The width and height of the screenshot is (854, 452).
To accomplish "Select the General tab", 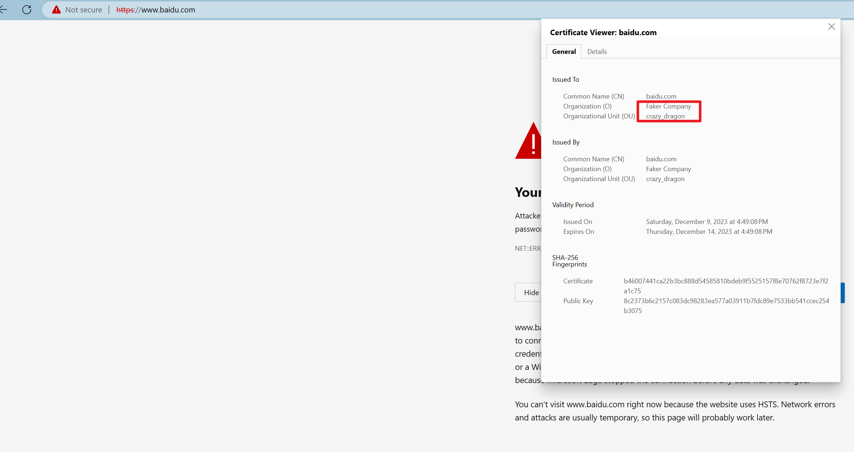I will click(564, 52).
